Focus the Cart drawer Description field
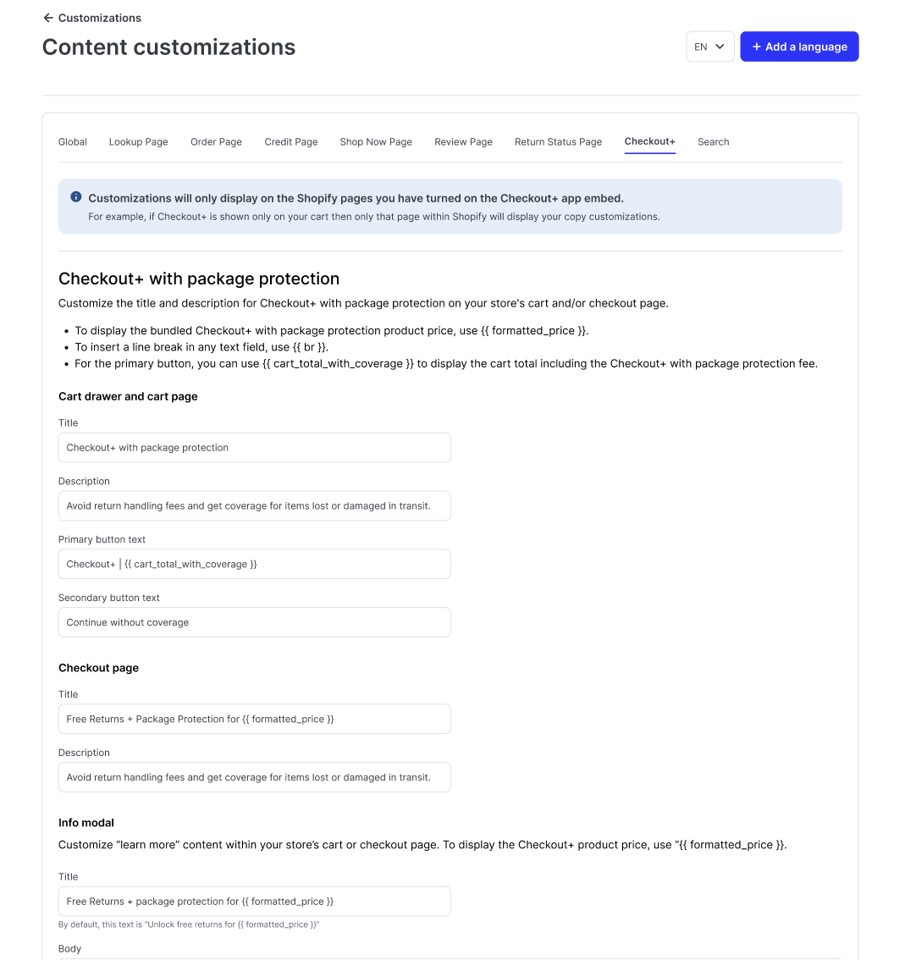The width and height of the screenshot is (916, 960). click(254, 506)
